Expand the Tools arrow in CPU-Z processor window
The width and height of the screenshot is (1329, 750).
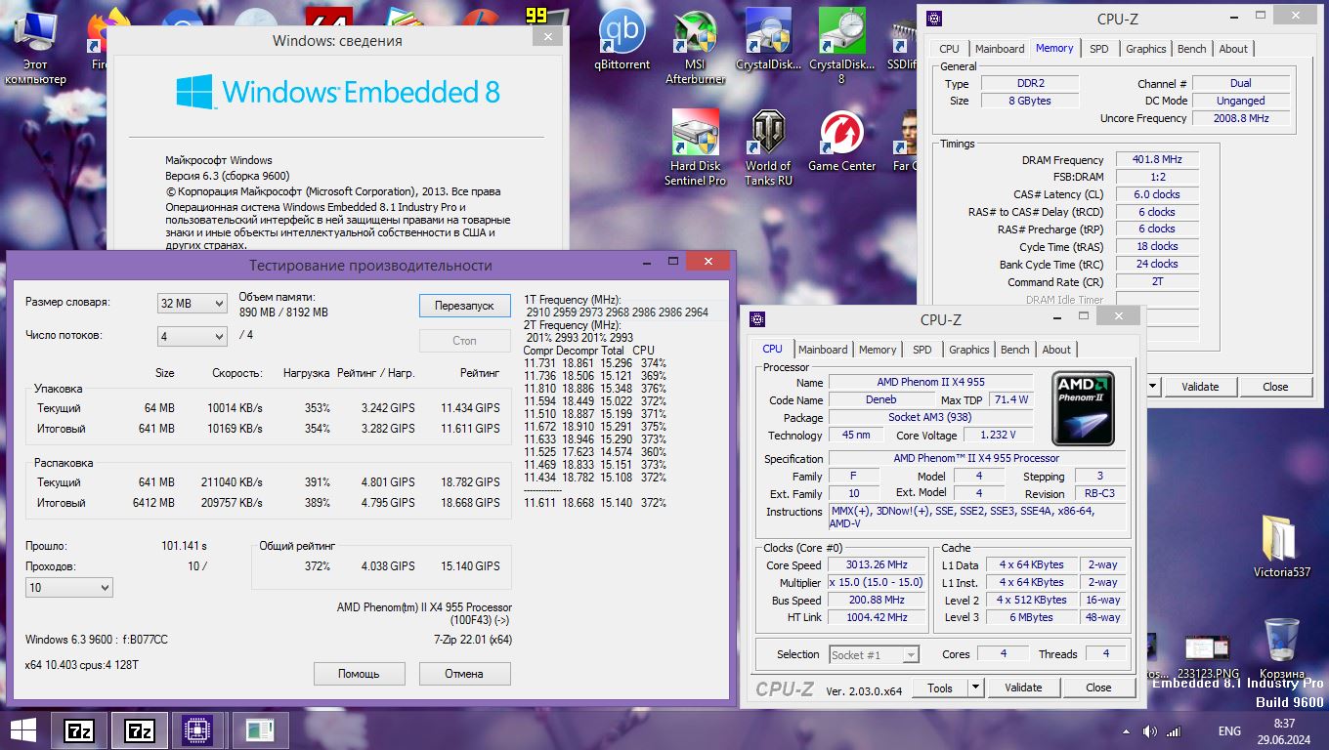coord(975,687)
